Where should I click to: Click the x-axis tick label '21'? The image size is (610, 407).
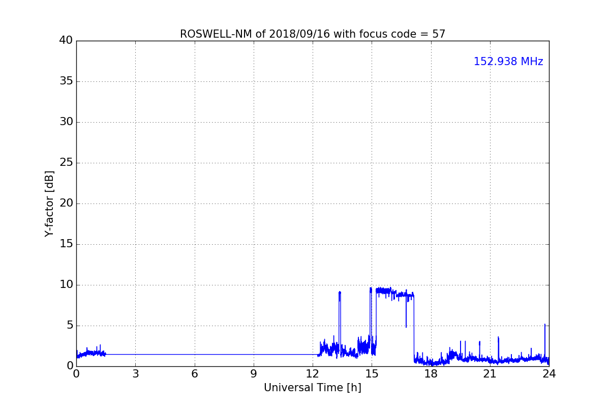pyautogui.click(x=490, y=374)
